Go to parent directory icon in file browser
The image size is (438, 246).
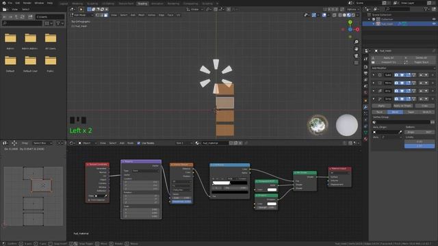pos(16,16)
